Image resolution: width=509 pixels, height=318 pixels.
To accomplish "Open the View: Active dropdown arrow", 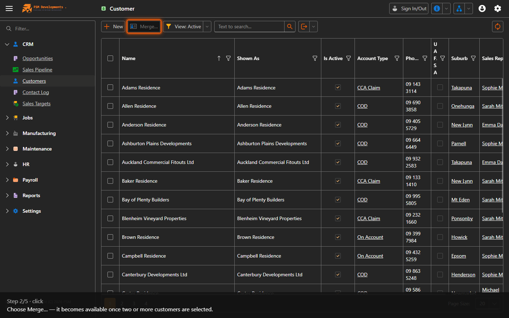I will (207, 26).
